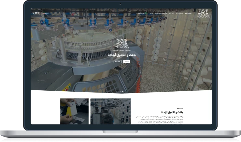Image resolution: width=241 pixels, height=142 pixels.
Task: Open the محصولات ما menu item
Action: click(x=179, y=13)
